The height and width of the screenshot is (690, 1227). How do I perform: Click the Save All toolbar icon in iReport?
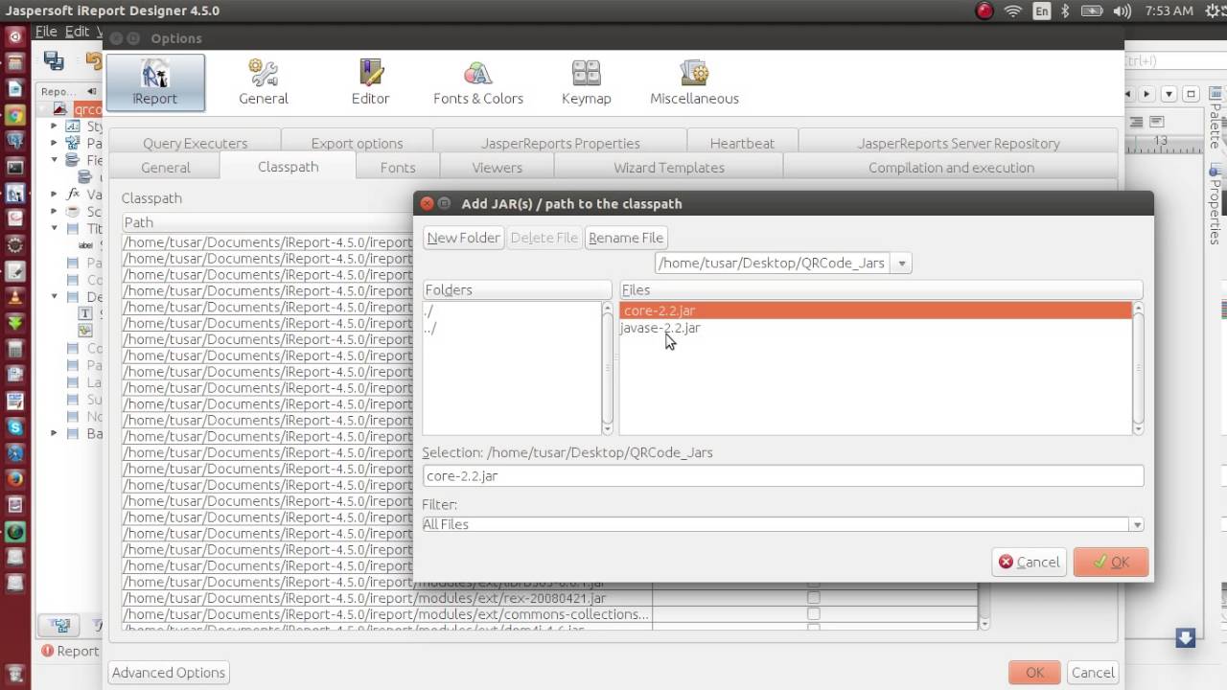pos(54,61)
